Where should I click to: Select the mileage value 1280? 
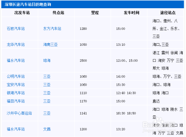[83, 29]
